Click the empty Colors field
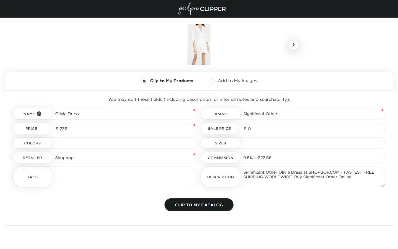The width and height of the screenshot is (398, 249). tap(124, 143)
